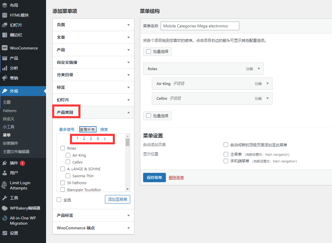Image resolution: width=332 pixels, height=243 pixels.
Task: Expand the Rolex menu item options arrow
Action: coord(259,69)
